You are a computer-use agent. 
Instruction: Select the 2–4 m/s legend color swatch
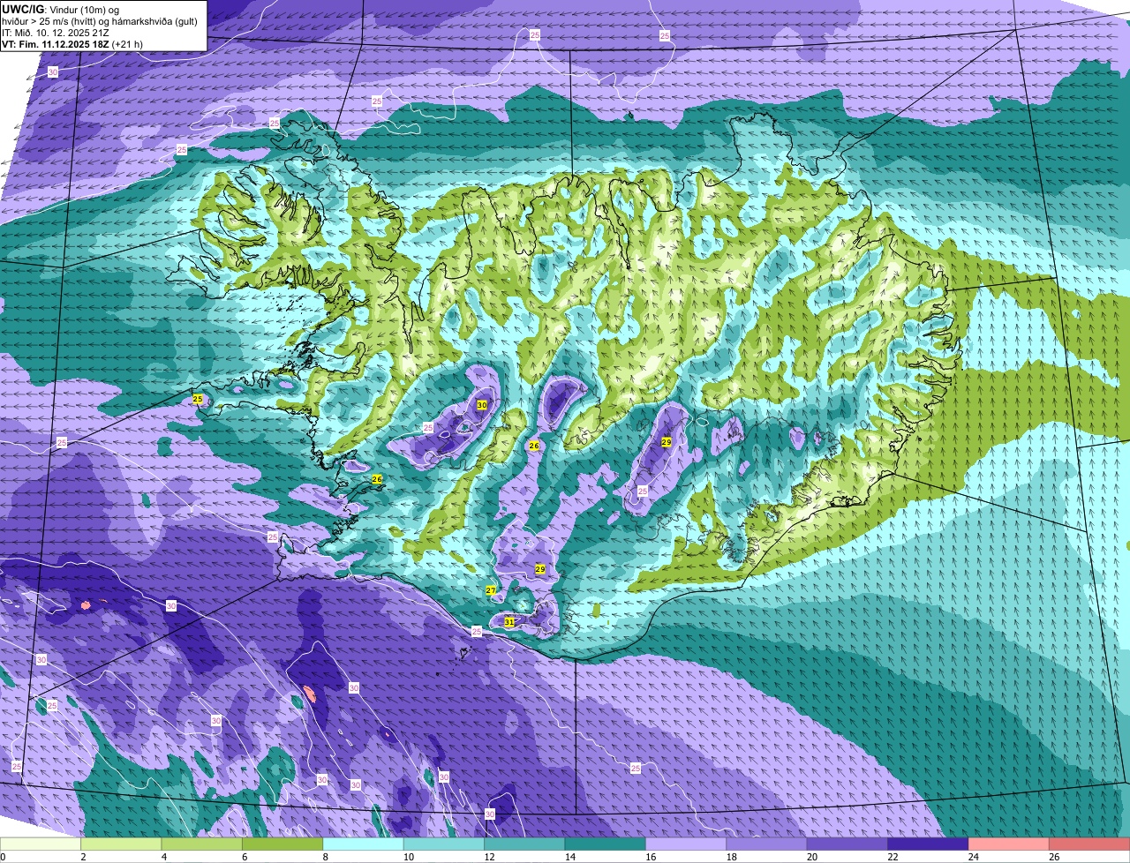tap(123, 844)
